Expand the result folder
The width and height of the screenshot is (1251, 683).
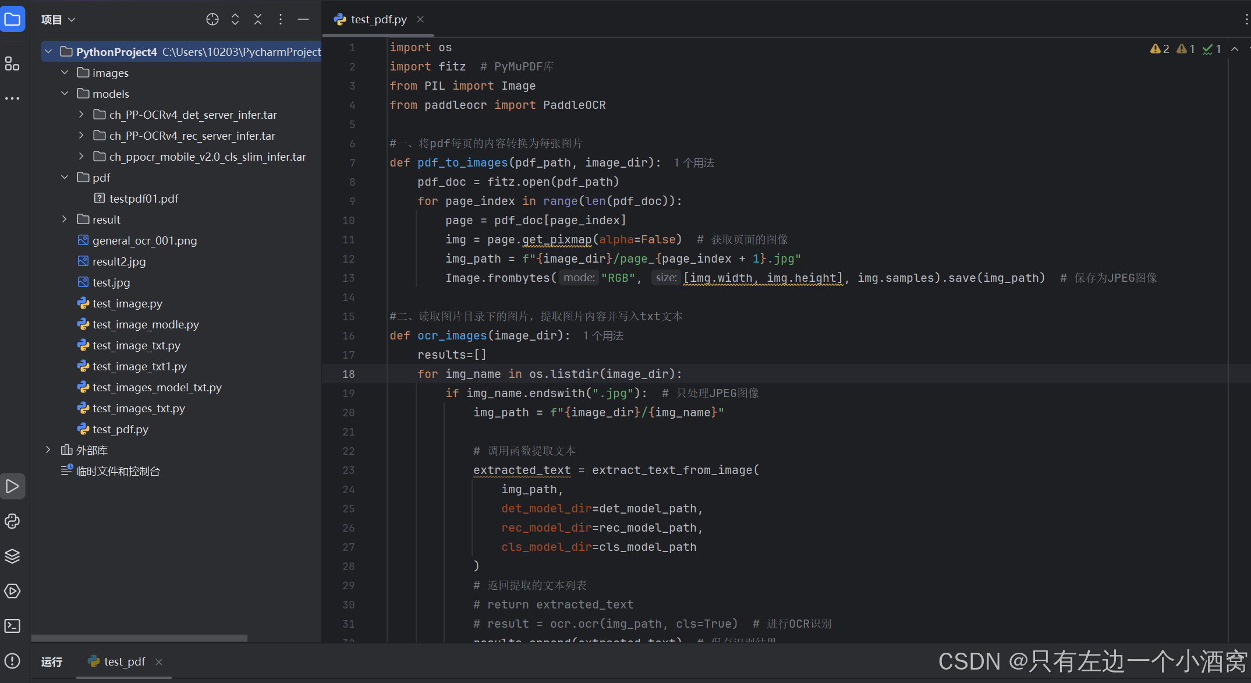[65, 220]
